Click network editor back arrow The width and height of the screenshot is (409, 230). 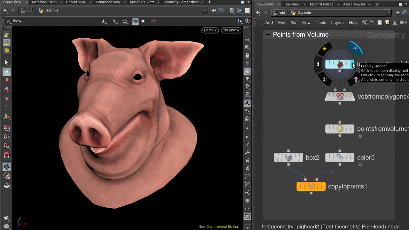click(x=258, y=13)
